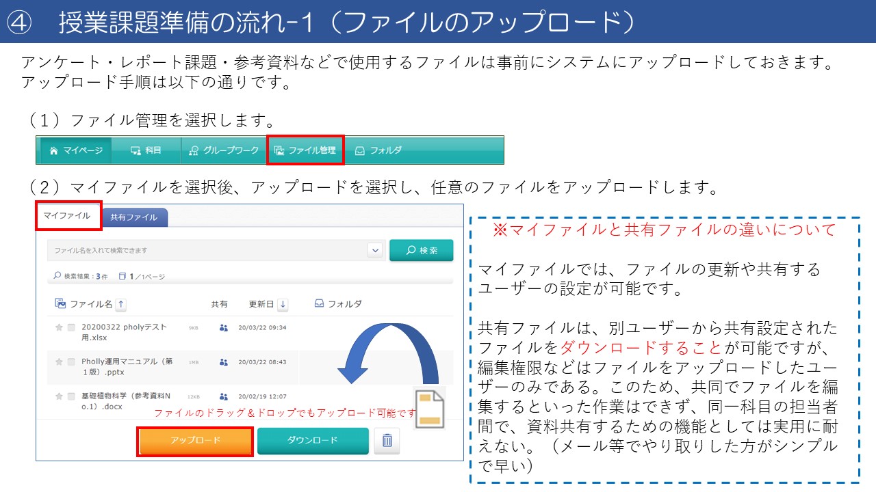
Task: Sort by 更新日 descending arrow
Action: 283,304
